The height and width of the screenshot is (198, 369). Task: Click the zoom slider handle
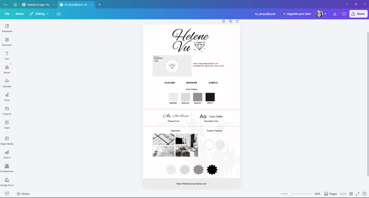pyautogui.click(x=289, y=194)
